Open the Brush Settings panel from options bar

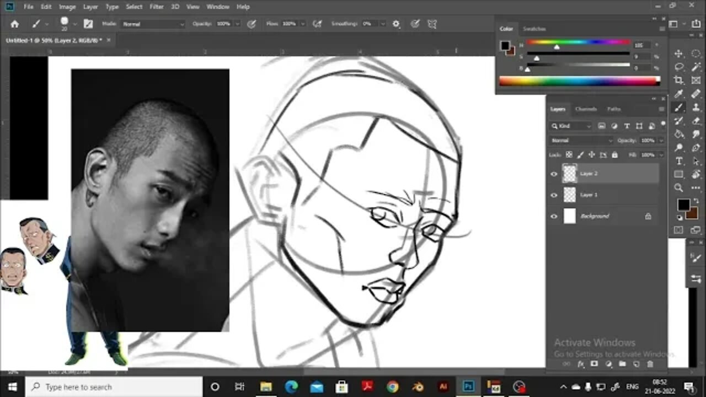[88, 24]
